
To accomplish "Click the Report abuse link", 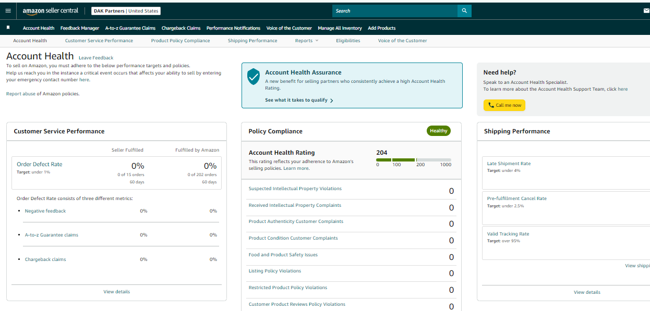I will coord(21,94).
